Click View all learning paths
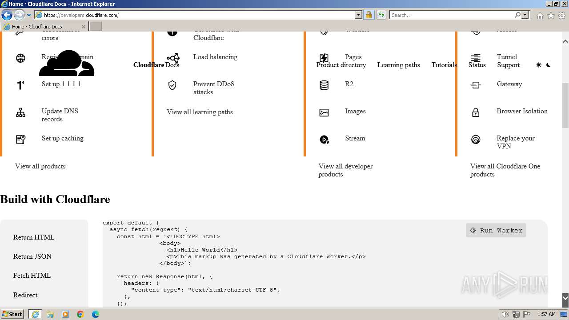569x320 pixels. coord(200,112)
